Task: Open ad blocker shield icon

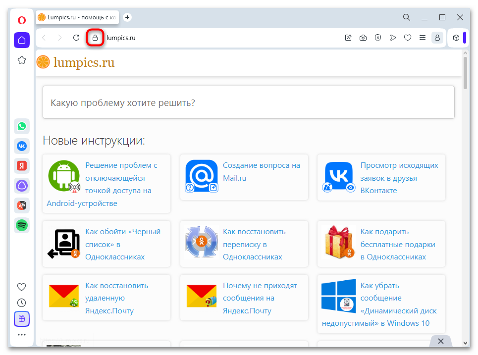Action: [378, 38]
